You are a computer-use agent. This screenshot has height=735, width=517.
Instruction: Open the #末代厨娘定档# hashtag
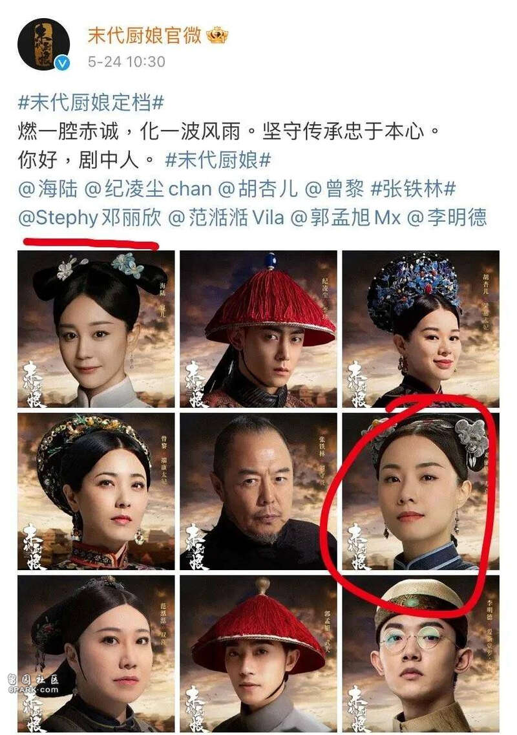[90, 102]
